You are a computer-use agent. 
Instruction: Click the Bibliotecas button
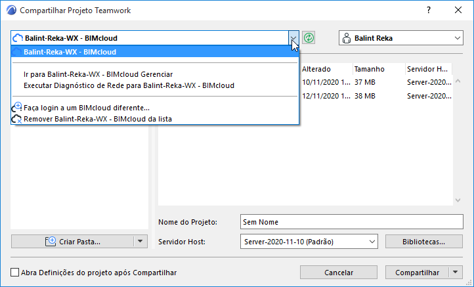coord(424,242)
